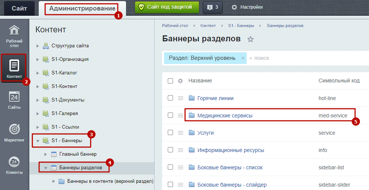
Task: Add Баннеры разделов to favorites with star
Action: click(x=251, y=39)
